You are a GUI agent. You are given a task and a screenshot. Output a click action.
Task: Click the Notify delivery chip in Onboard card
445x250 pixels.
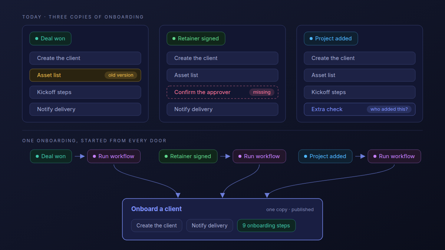[210, 226]
